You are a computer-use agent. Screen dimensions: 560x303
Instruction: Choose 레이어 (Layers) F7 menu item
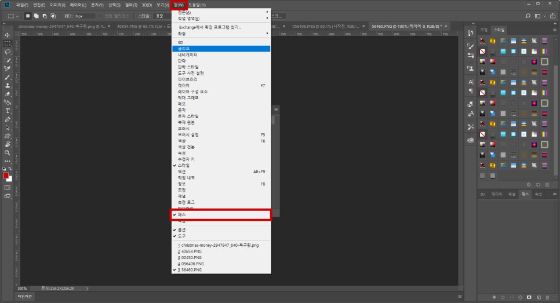click(221, 86)
